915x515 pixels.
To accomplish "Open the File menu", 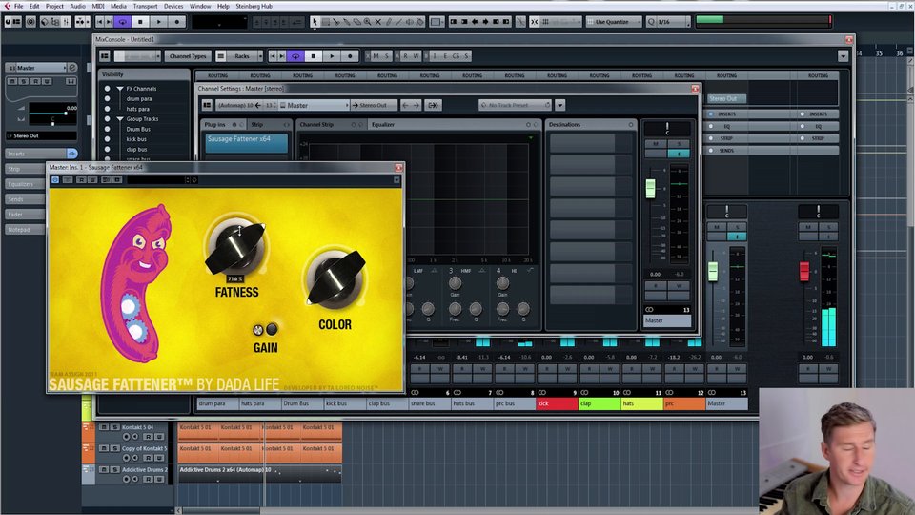I will [19, 6].
